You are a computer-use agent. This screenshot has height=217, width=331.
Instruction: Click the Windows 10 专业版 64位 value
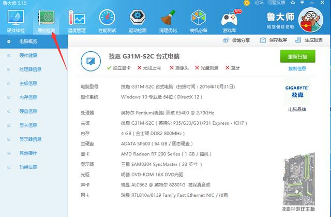[162, 97]
